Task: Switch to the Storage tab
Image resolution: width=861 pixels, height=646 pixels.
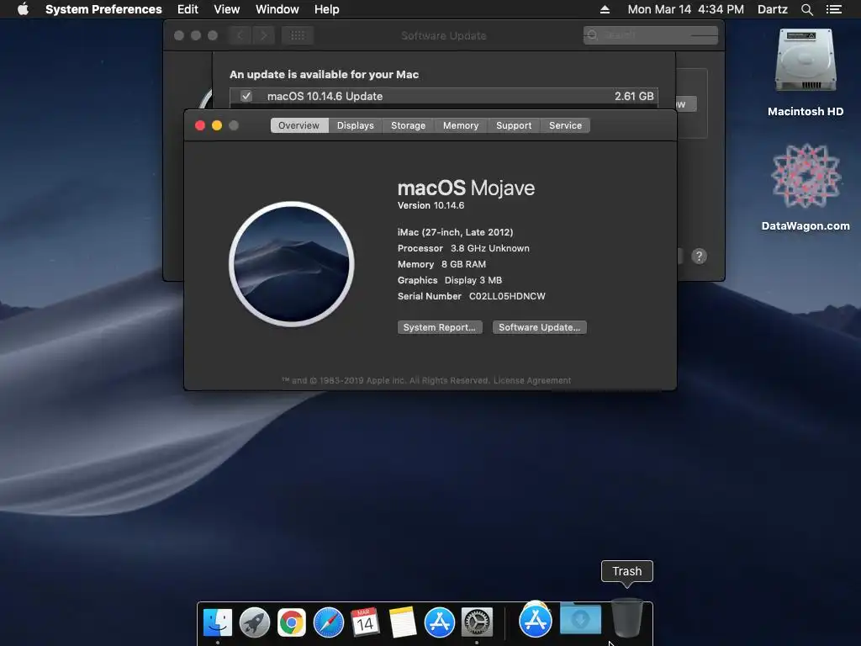Action: pos(408,125)
